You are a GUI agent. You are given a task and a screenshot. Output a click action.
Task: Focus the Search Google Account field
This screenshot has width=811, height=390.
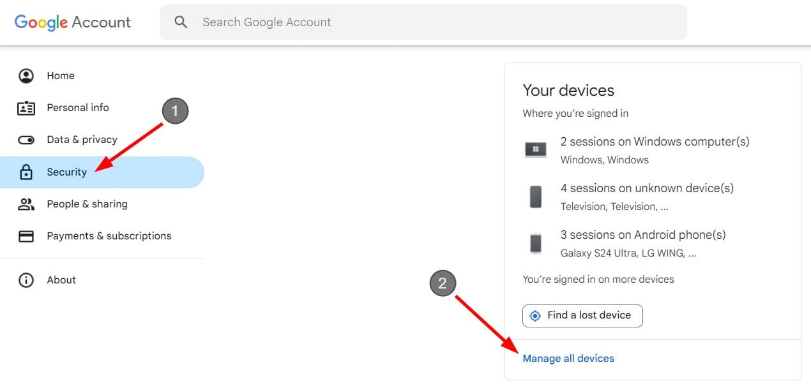421,22
